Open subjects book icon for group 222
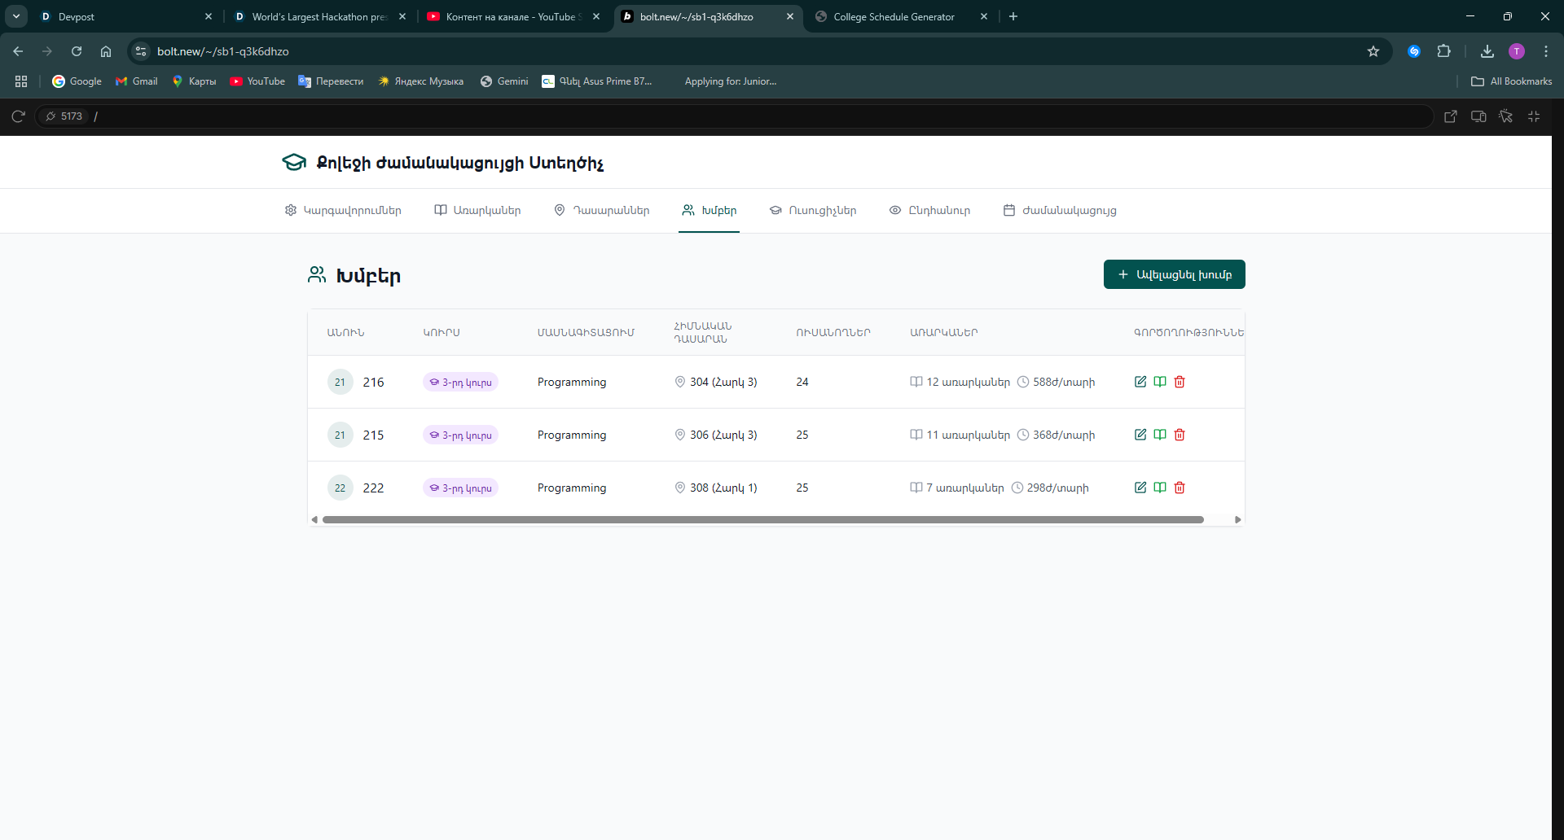Viewport: 1564px width, 840px height. pos(1160,488)
